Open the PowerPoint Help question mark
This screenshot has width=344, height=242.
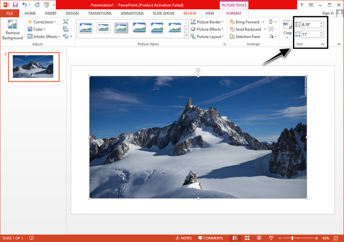[x=302, y=5]
